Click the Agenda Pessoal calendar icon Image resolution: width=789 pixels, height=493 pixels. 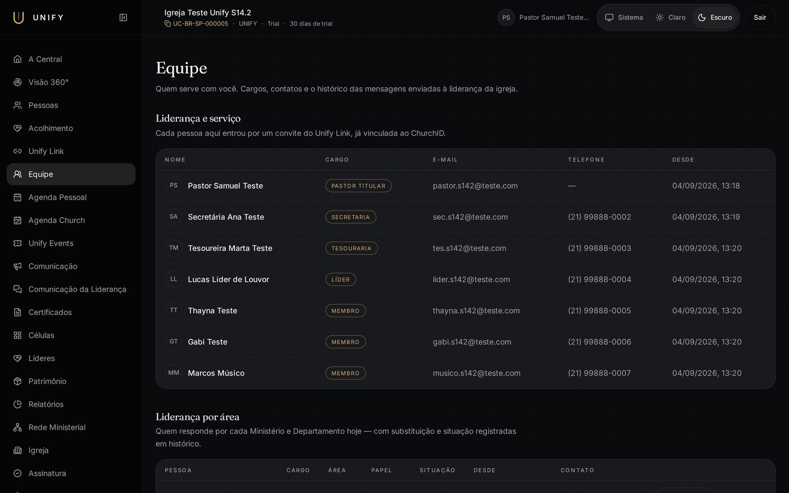click(x=18, y=197)
